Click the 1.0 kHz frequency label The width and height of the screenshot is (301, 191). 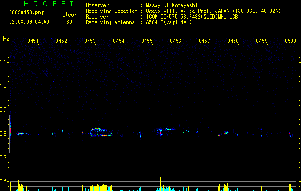[4, 86]
